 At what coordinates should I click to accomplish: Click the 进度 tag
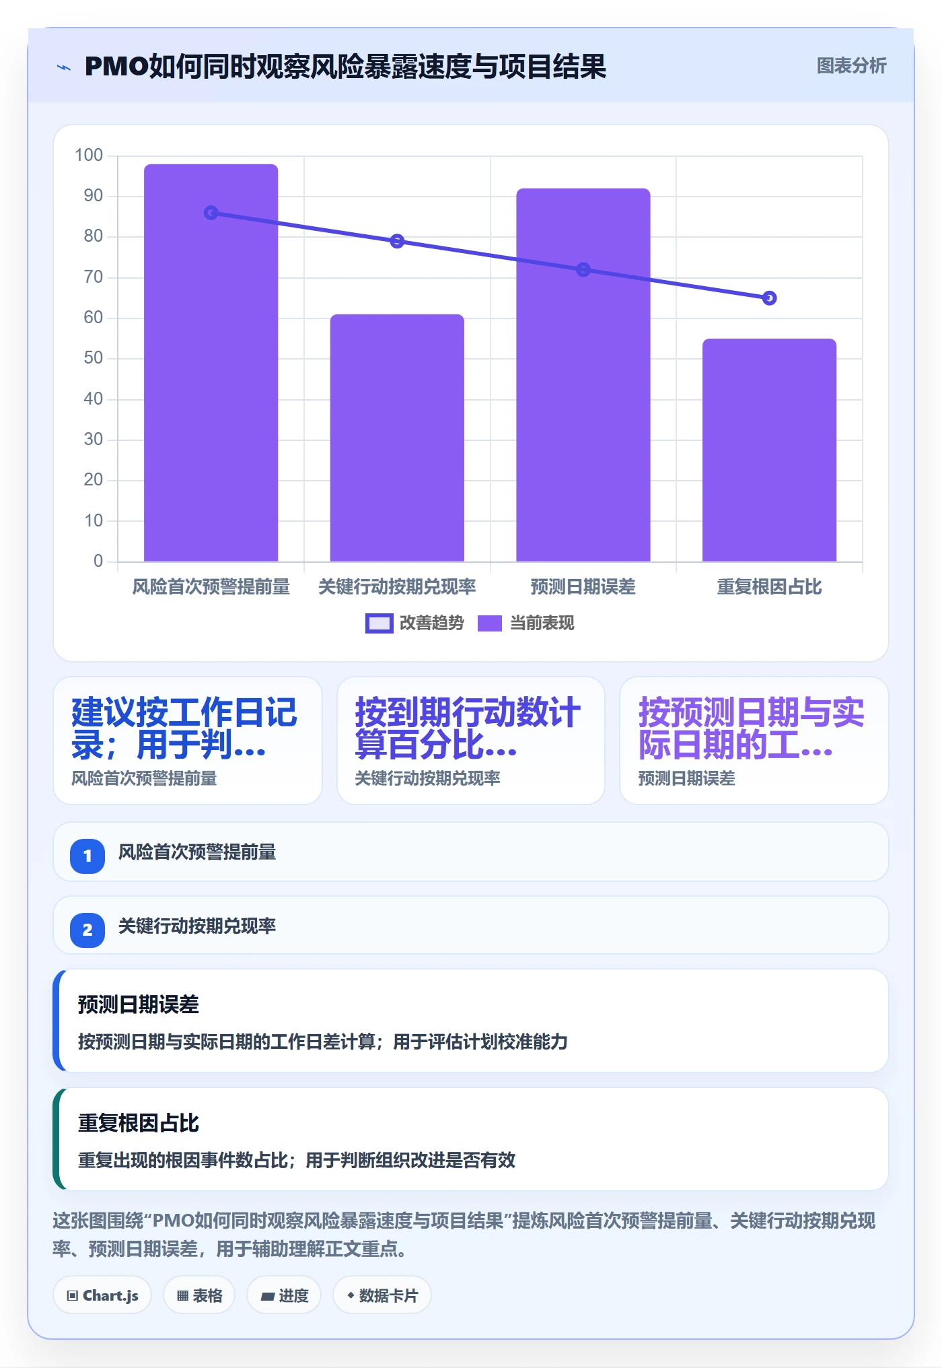click(284, 1295)
